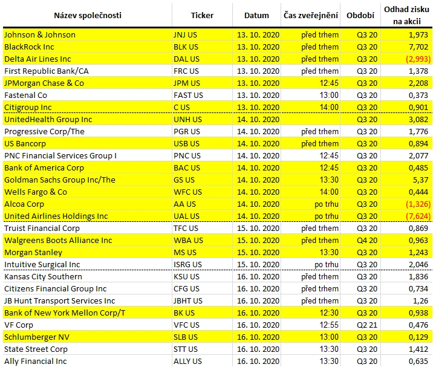Click the '12:55' release time
The image size is (436, 370).
click(x=329, y=325)
